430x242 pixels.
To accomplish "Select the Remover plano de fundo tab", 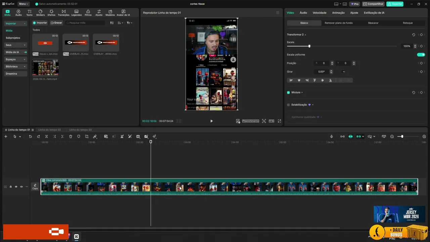I will [x=339, y=23].
